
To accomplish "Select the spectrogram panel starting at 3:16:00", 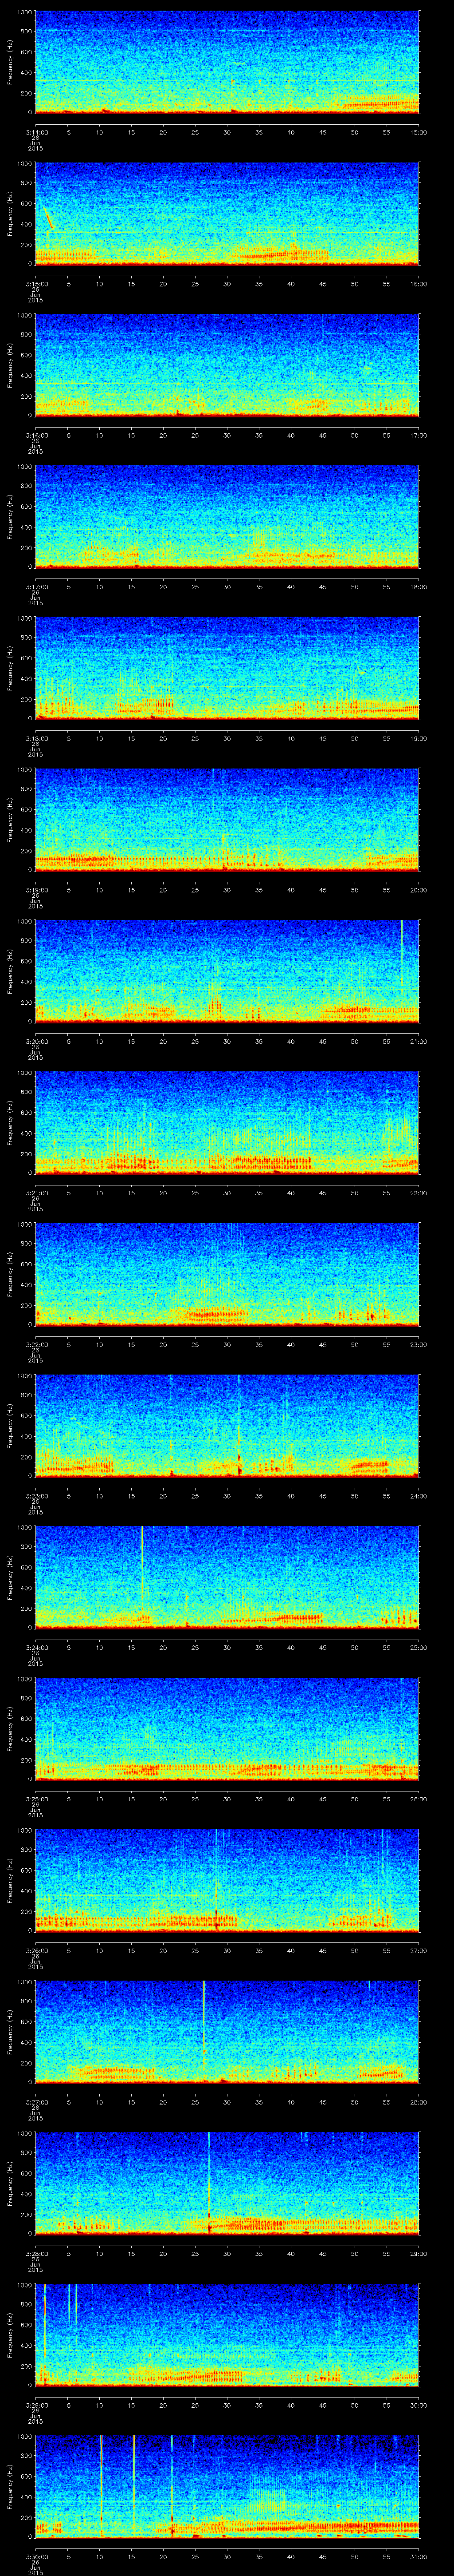I will click(x=227, y=365).
